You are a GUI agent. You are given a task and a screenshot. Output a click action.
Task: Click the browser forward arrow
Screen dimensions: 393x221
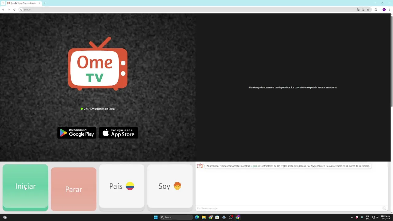(x=9, y=10)
